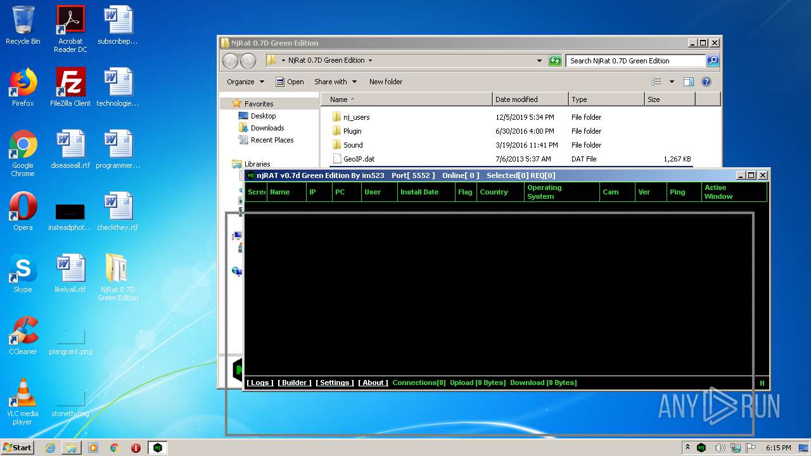Select the GeoIP.dat file

pos(359,159)
